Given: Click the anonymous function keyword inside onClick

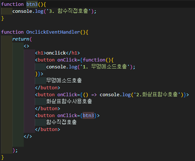Looking at the screenshot, I should tap(94, 60).
